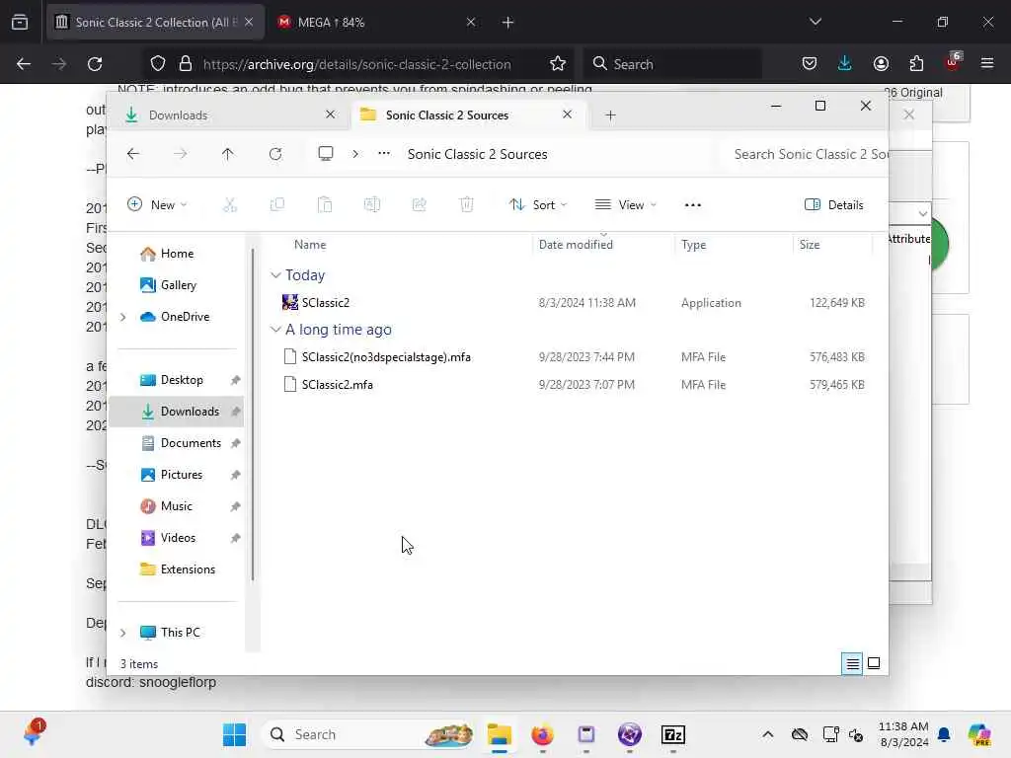Refresh the Explorer folder view
Viewport: 1011px width, 758px height.
[x=275, y=154]
